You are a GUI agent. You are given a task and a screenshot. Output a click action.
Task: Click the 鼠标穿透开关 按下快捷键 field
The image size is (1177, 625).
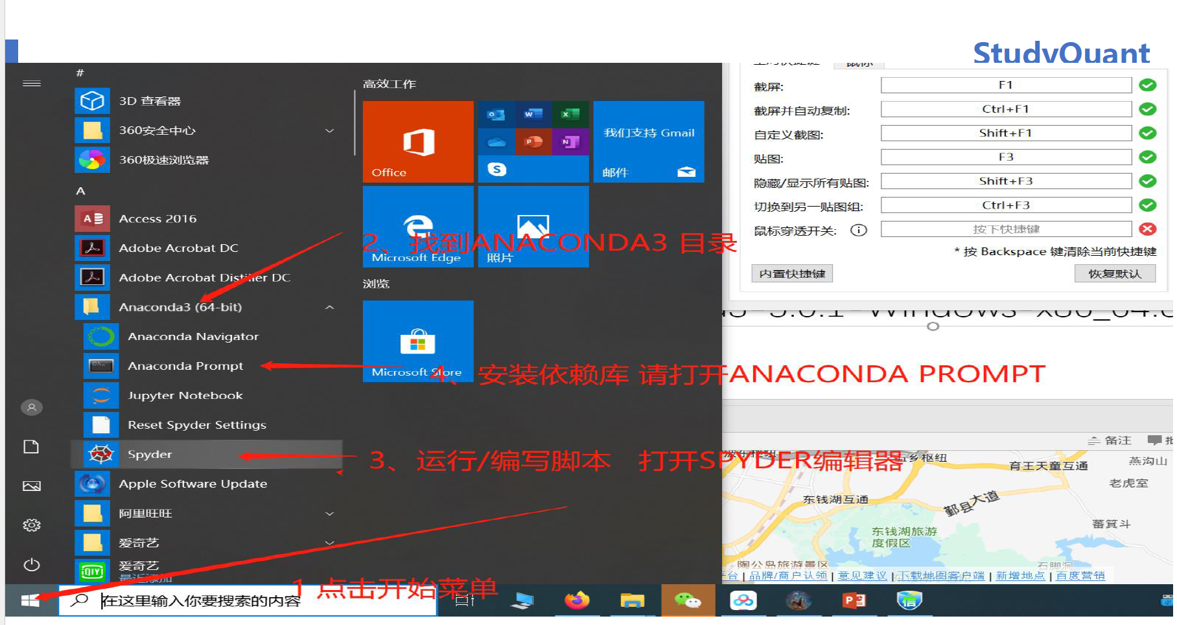point(1006,229)
